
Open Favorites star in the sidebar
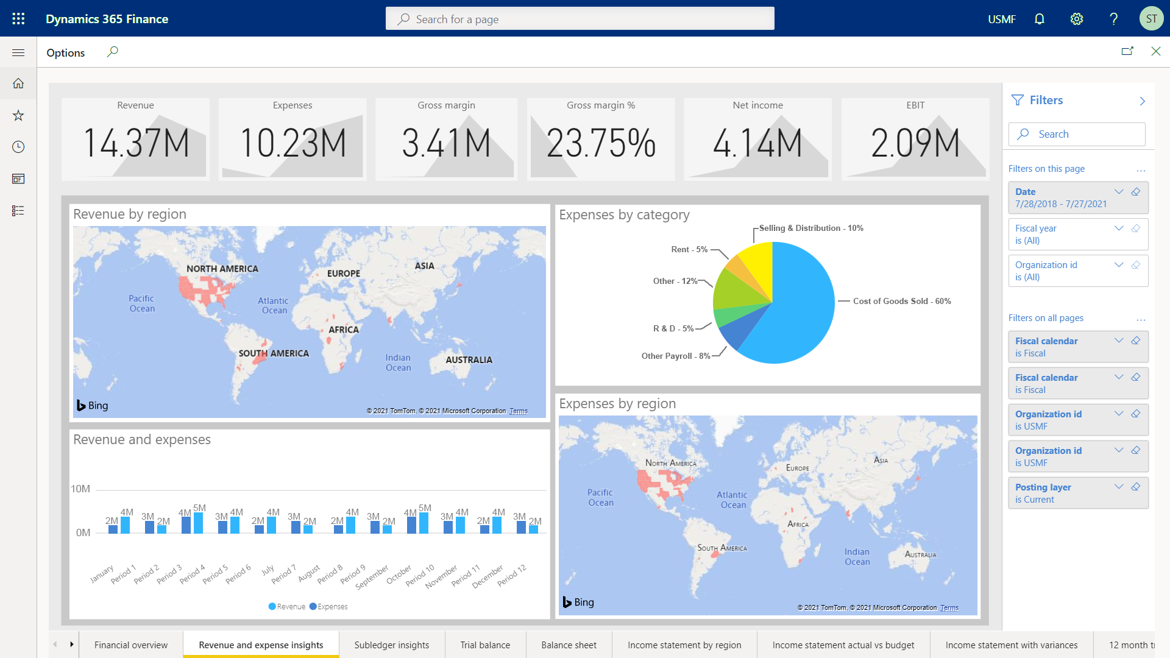pos(18,115)
